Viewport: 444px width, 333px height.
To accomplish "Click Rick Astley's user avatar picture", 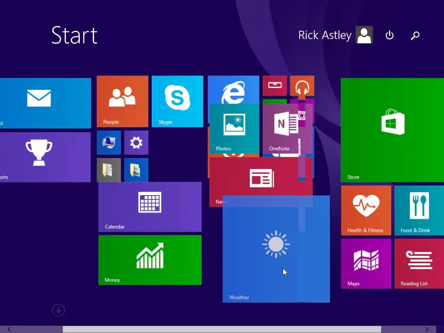I will coord(364,35).
